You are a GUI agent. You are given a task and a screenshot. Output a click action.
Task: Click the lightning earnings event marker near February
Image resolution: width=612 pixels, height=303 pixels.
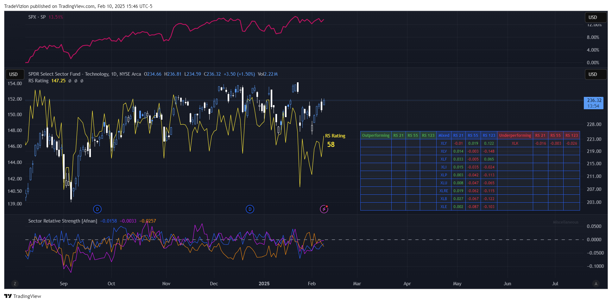point(324,209)
